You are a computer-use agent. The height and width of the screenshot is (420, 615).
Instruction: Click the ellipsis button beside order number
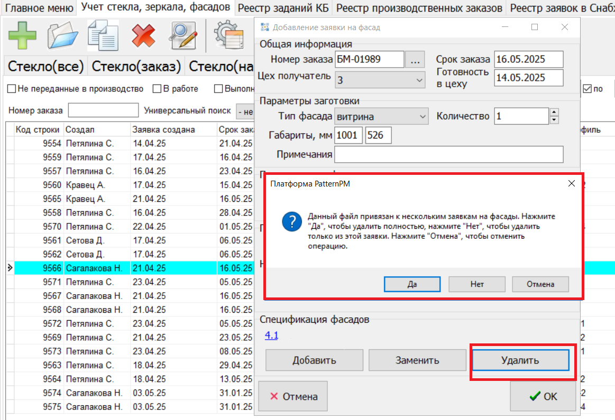pos(415,60)
